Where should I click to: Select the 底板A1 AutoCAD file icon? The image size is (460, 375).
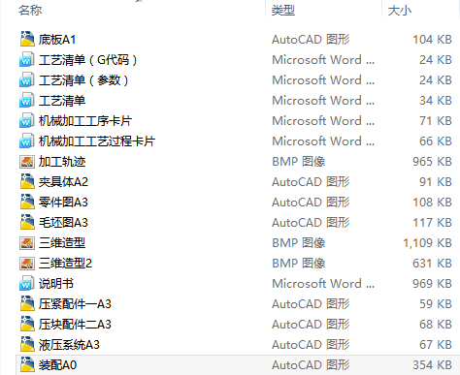(27, 39)
